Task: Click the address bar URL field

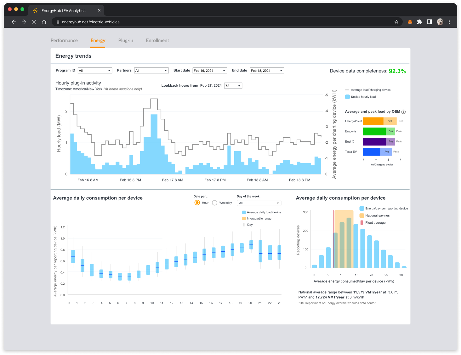Action: [220, 22]
